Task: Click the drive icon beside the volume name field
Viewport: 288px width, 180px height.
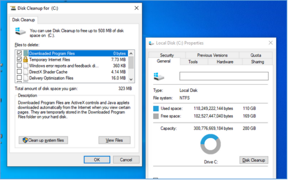Action: click(x=159, y=76)
